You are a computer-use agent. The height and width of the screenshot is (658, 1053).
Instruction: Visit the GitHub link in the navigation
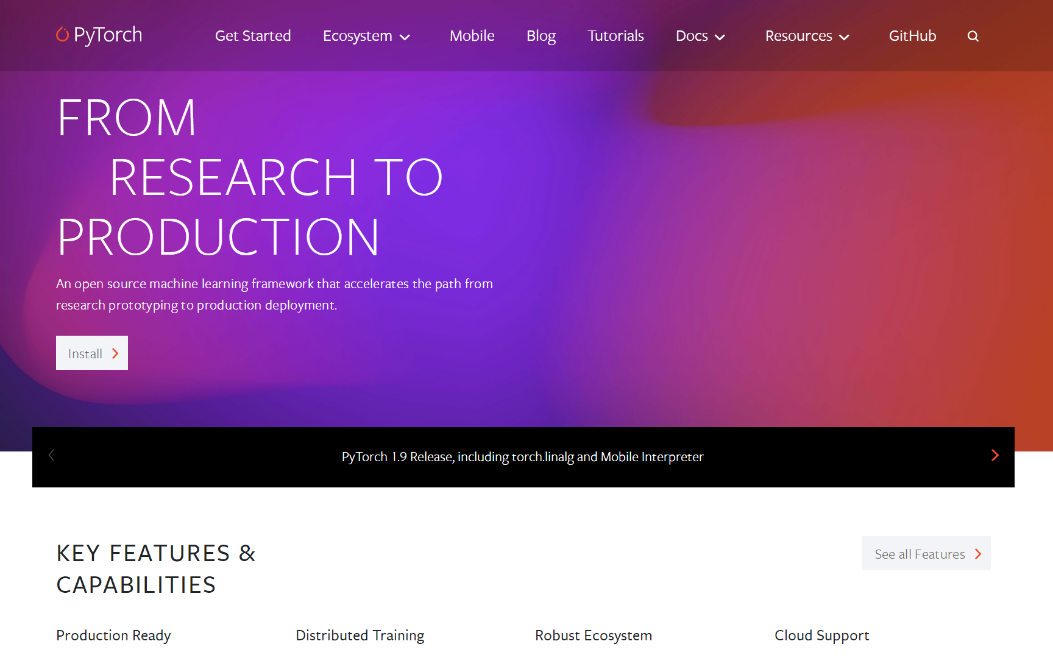[912, 36]
